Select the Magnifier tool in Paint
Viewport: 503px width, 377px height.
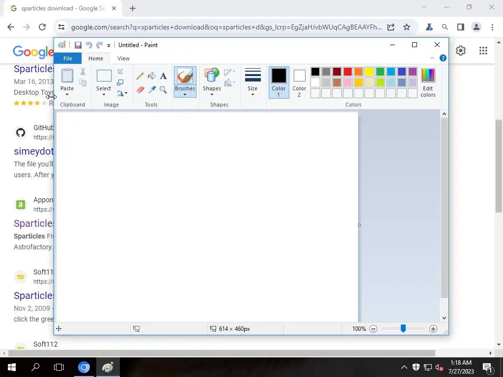click(163, 90)
